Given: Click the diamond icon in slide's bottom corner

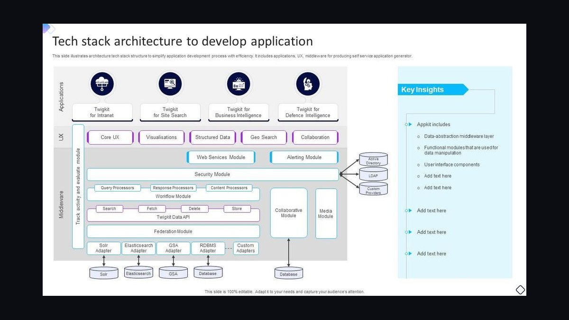Looking at the screenshot, I should tap(520, 290).
